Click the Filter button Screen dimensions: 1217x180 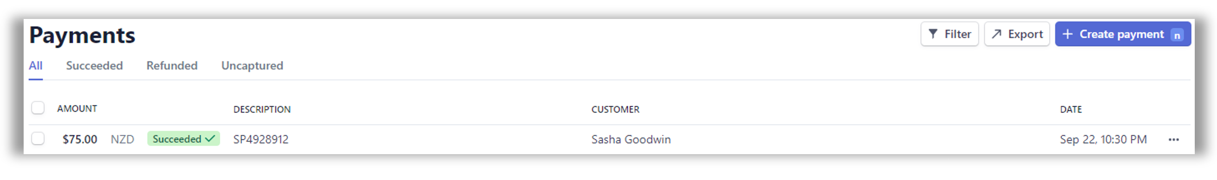tap(949, 34)
